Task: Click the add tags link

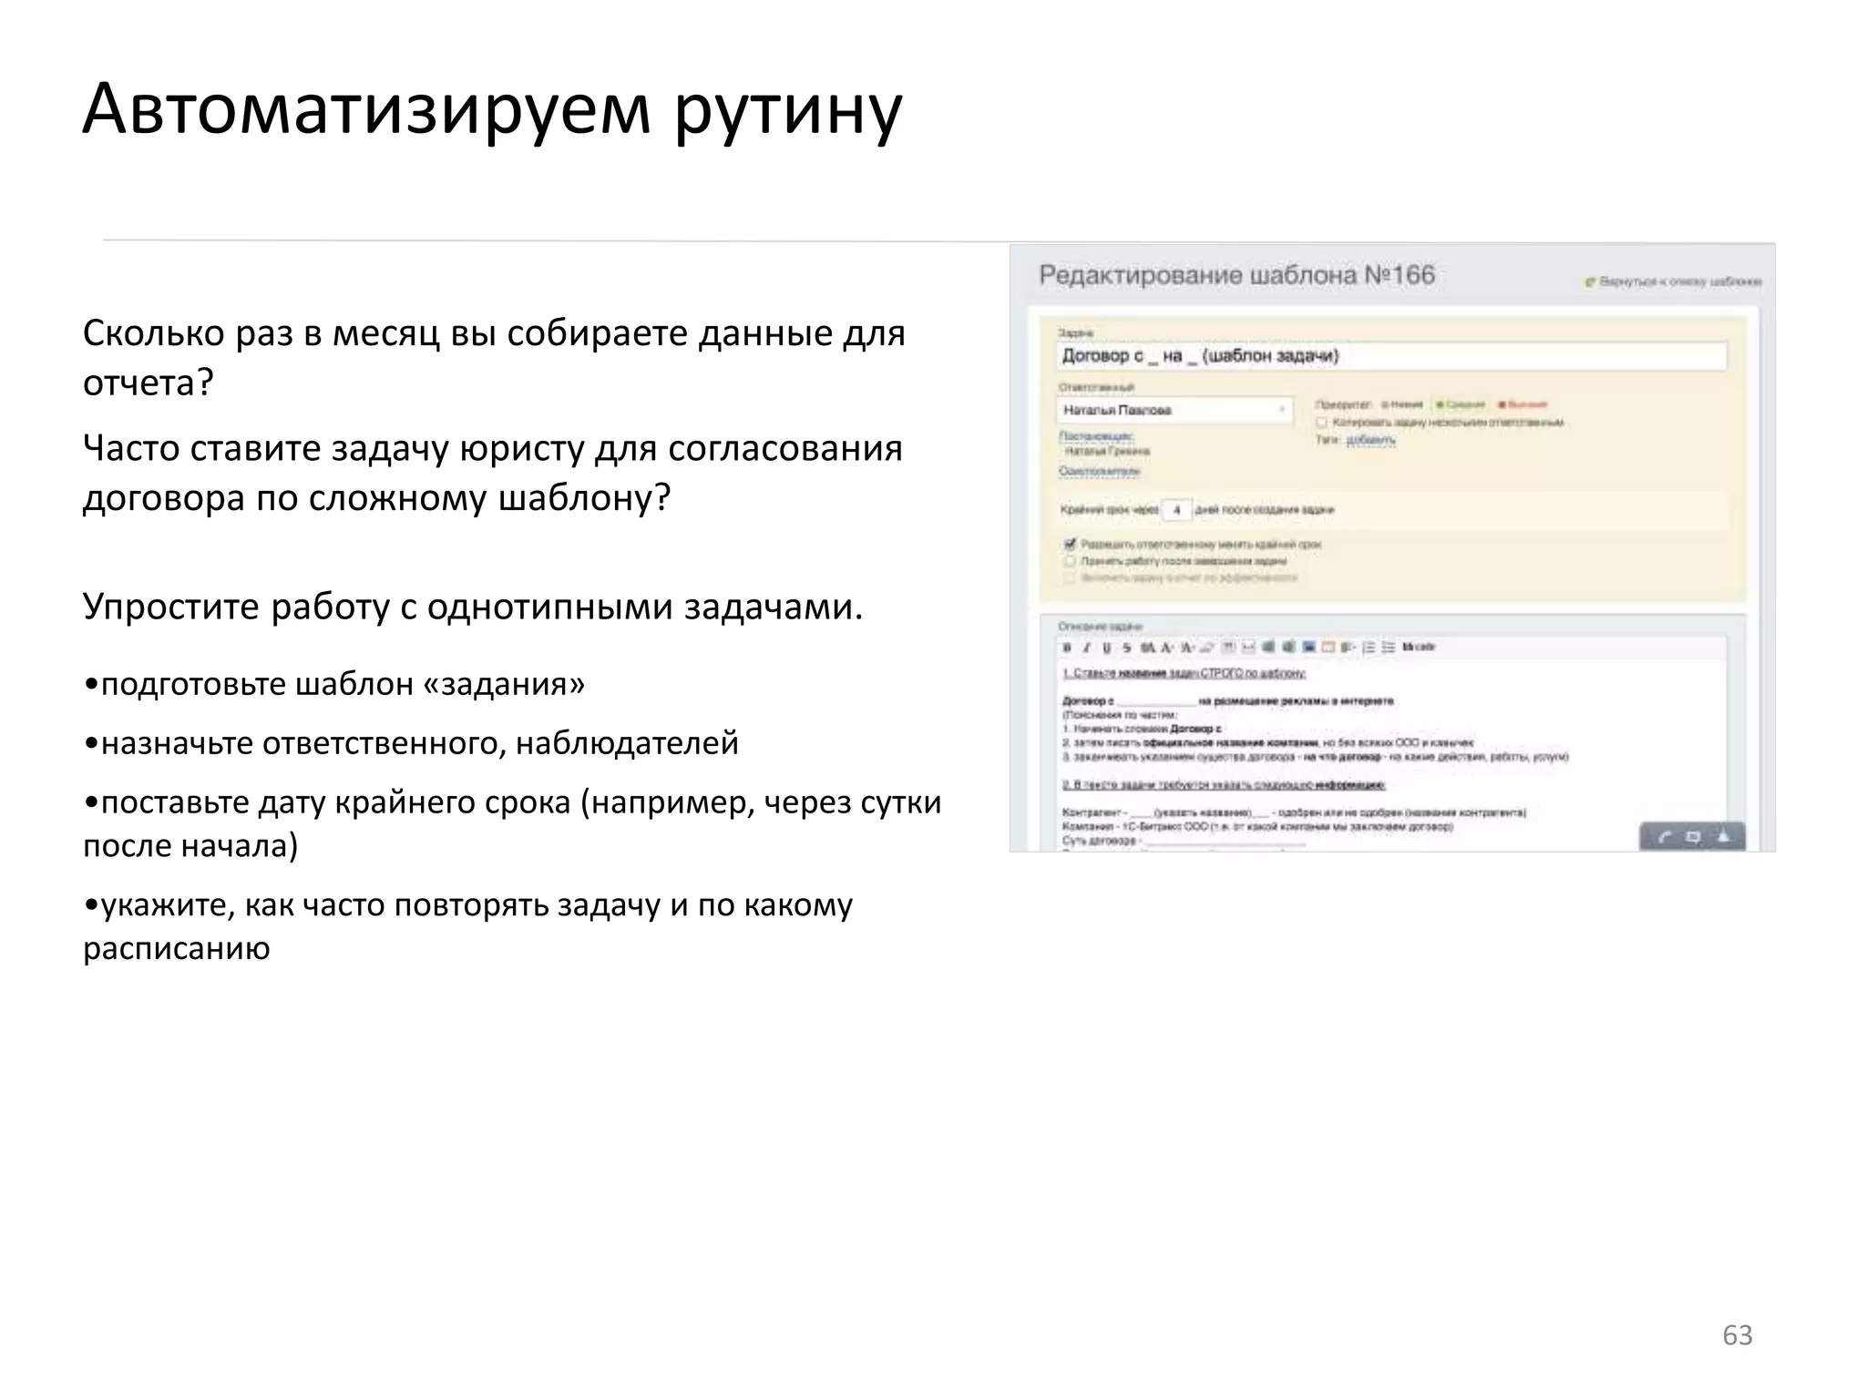Action: pyautogui.click(x=1370, y=440)
